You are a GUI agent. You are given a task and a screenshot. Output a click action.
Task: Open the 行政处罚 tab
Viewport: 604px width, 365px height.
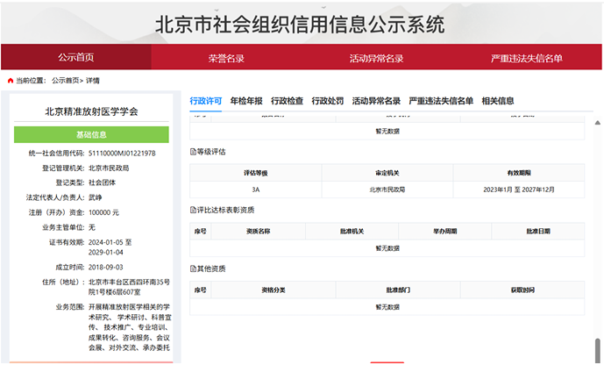pyautogui.click(x=328, y=101)
